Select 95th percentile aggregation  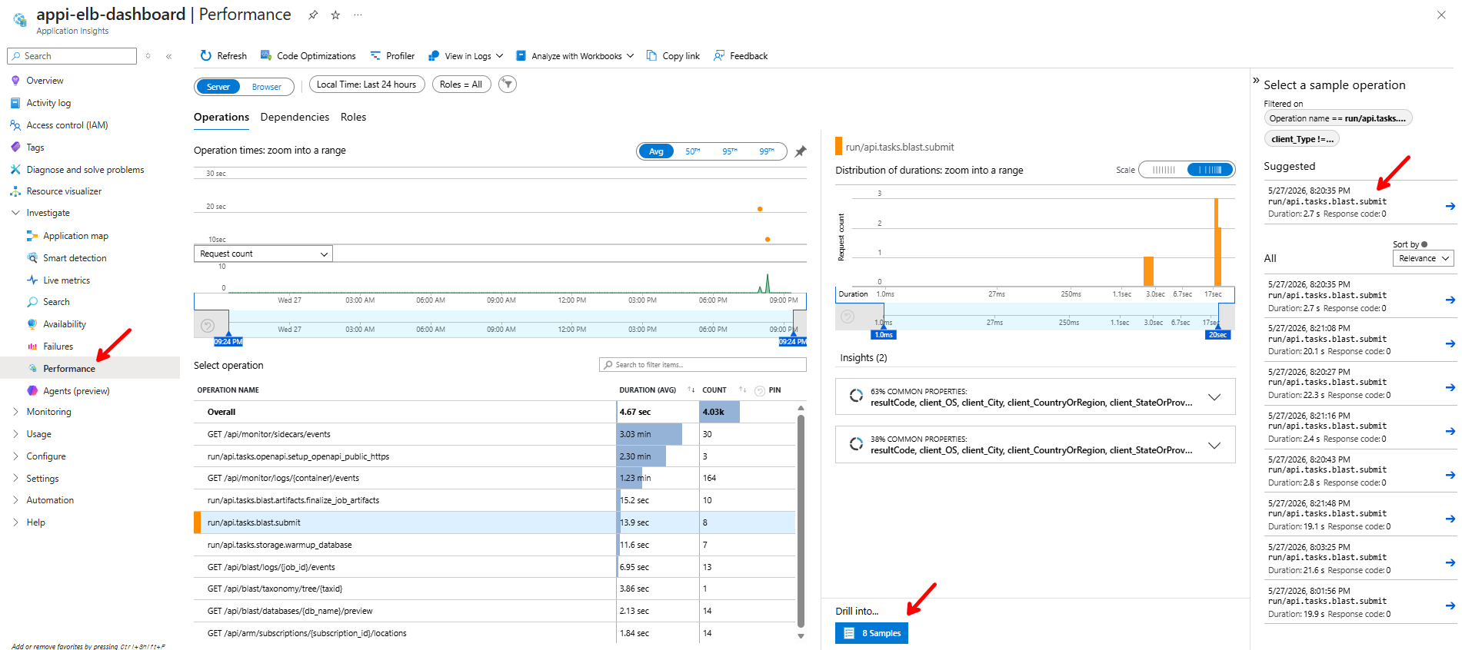click(x=730, y=151)
